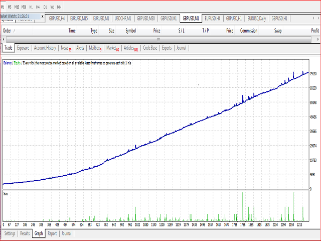The image size is (321, 241).
Task: Click the trade list scrollbar left arrow
Action: (4, 39)
